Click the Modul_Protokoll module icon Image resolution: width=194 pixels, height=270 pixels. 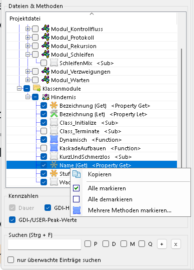click(x=45, y=37)
